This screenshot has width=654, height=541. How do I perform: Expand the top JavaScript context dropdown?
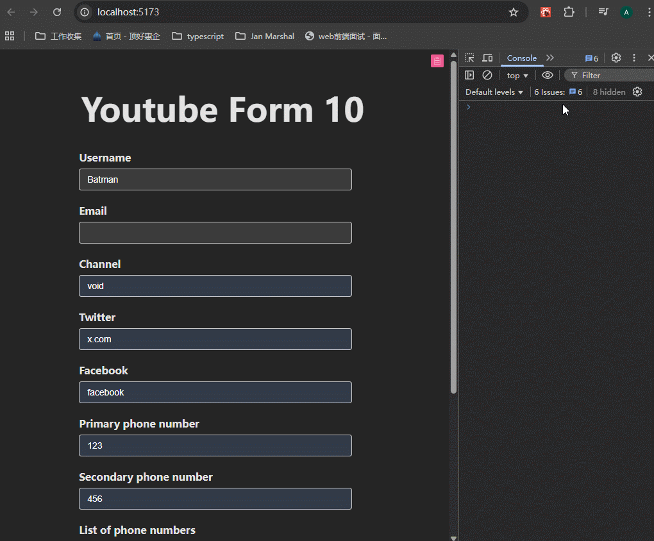(x=517, y=76)
